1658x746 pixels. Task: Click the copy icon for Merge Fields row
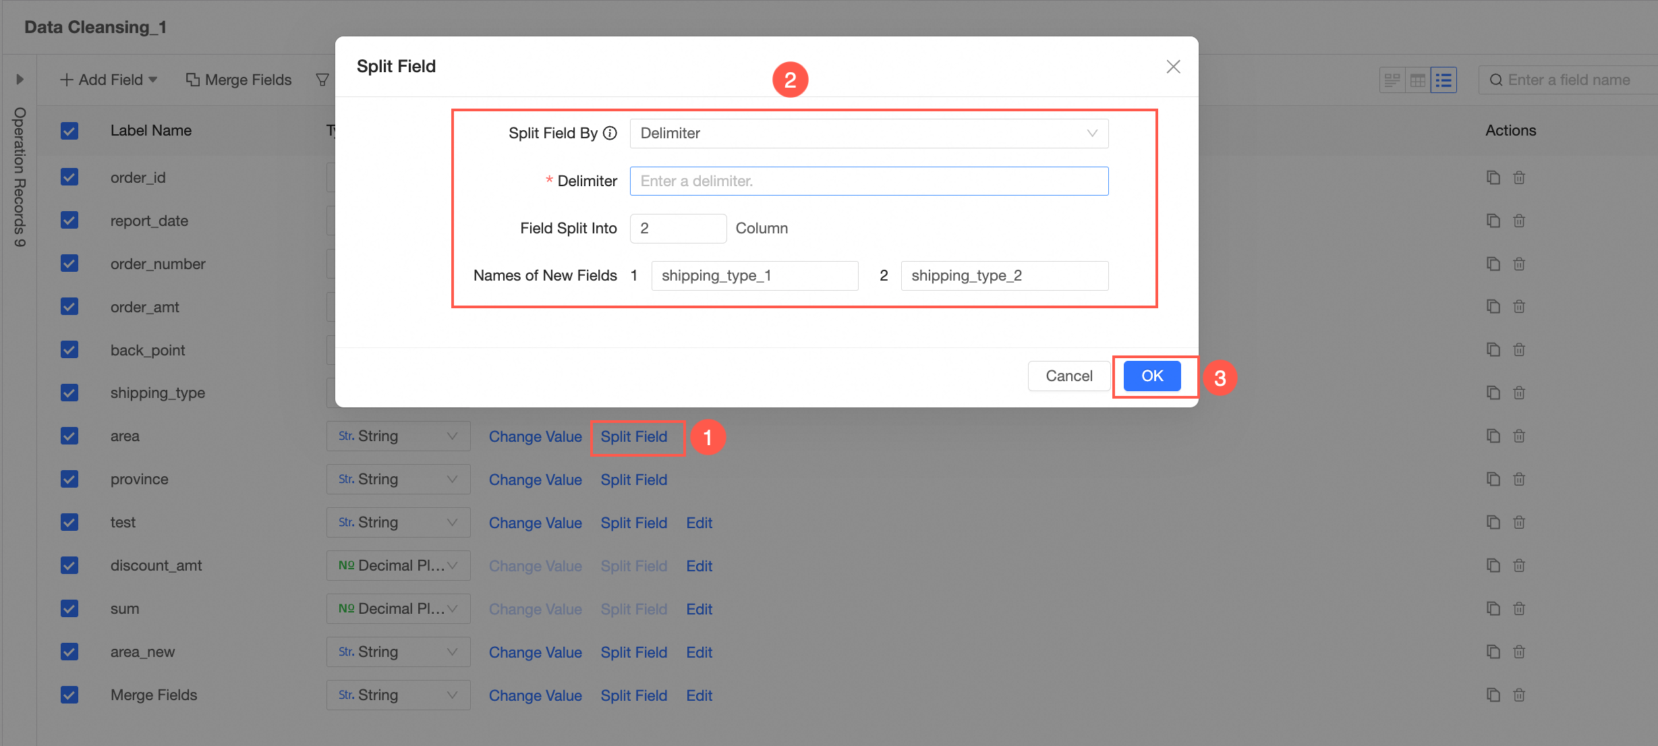[1493, 695]
